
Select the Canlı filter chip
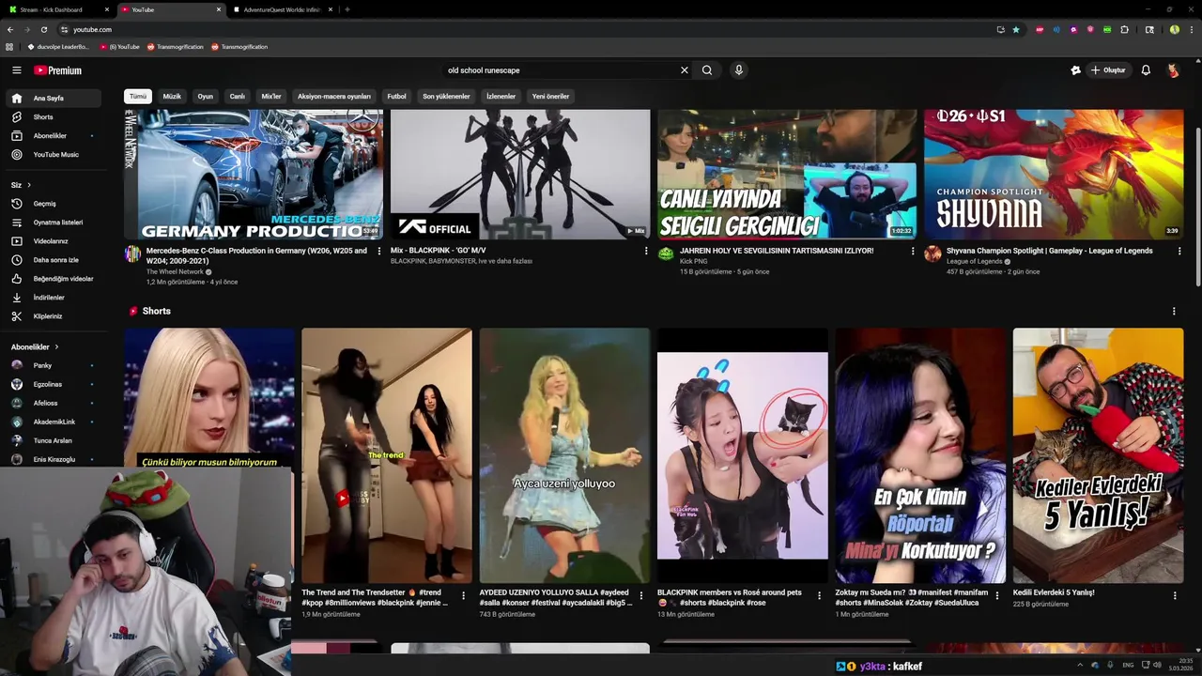coord(238,96)
